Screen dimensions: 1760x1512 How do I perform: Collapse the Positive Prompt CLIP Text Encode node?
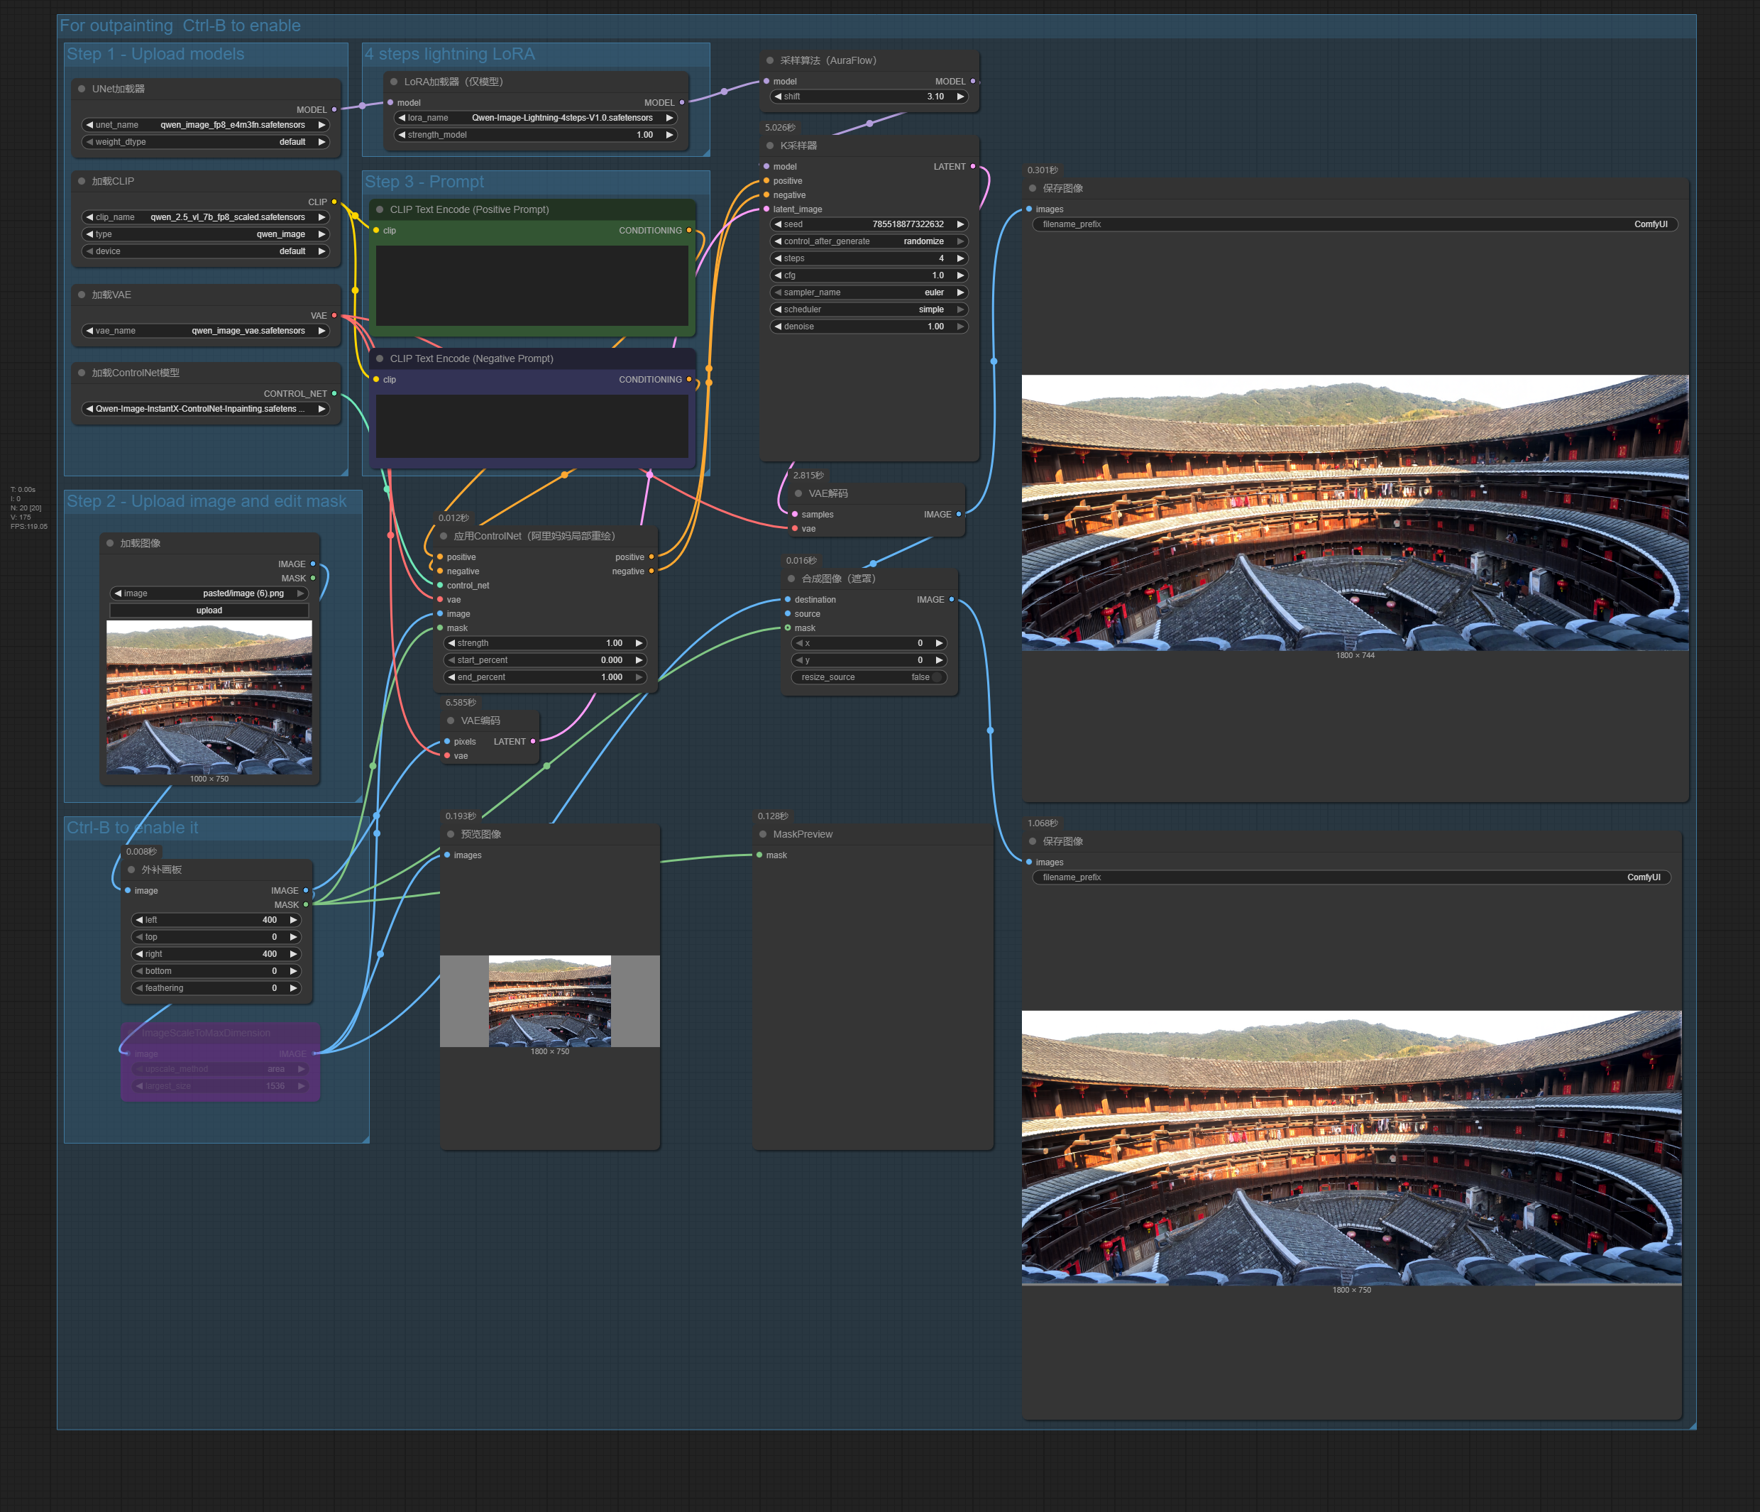pyautogui.click(x=380, y=209)
